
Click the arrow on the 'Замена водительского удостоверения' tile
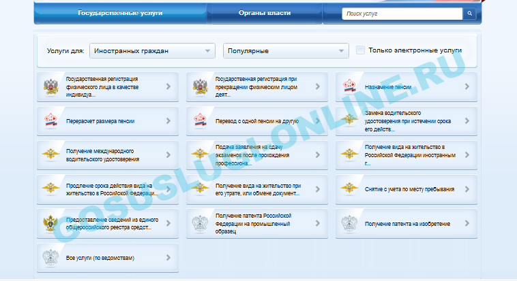(467, 121)
